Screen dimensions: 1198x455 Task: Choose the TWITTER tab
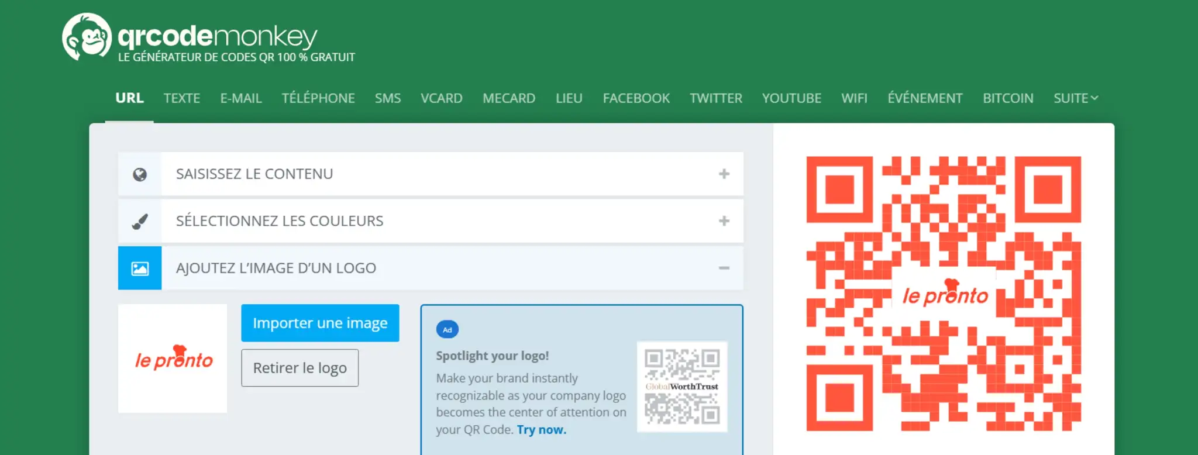[716, 98]
